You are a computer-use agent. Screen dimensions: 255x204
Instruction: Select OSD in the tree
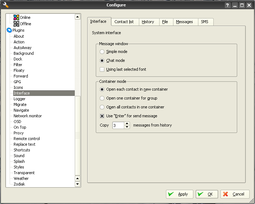click(17, 122)
